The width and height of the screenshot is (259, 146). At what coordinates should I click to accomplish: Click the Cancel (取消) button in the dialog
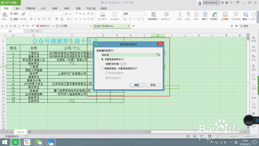click(x=153, y=85)
